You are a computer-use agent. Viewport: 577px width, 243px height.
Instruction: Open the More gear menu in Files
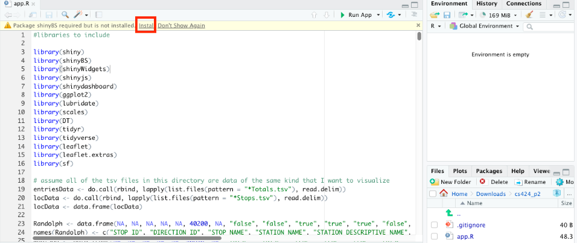tap(564, 181)
